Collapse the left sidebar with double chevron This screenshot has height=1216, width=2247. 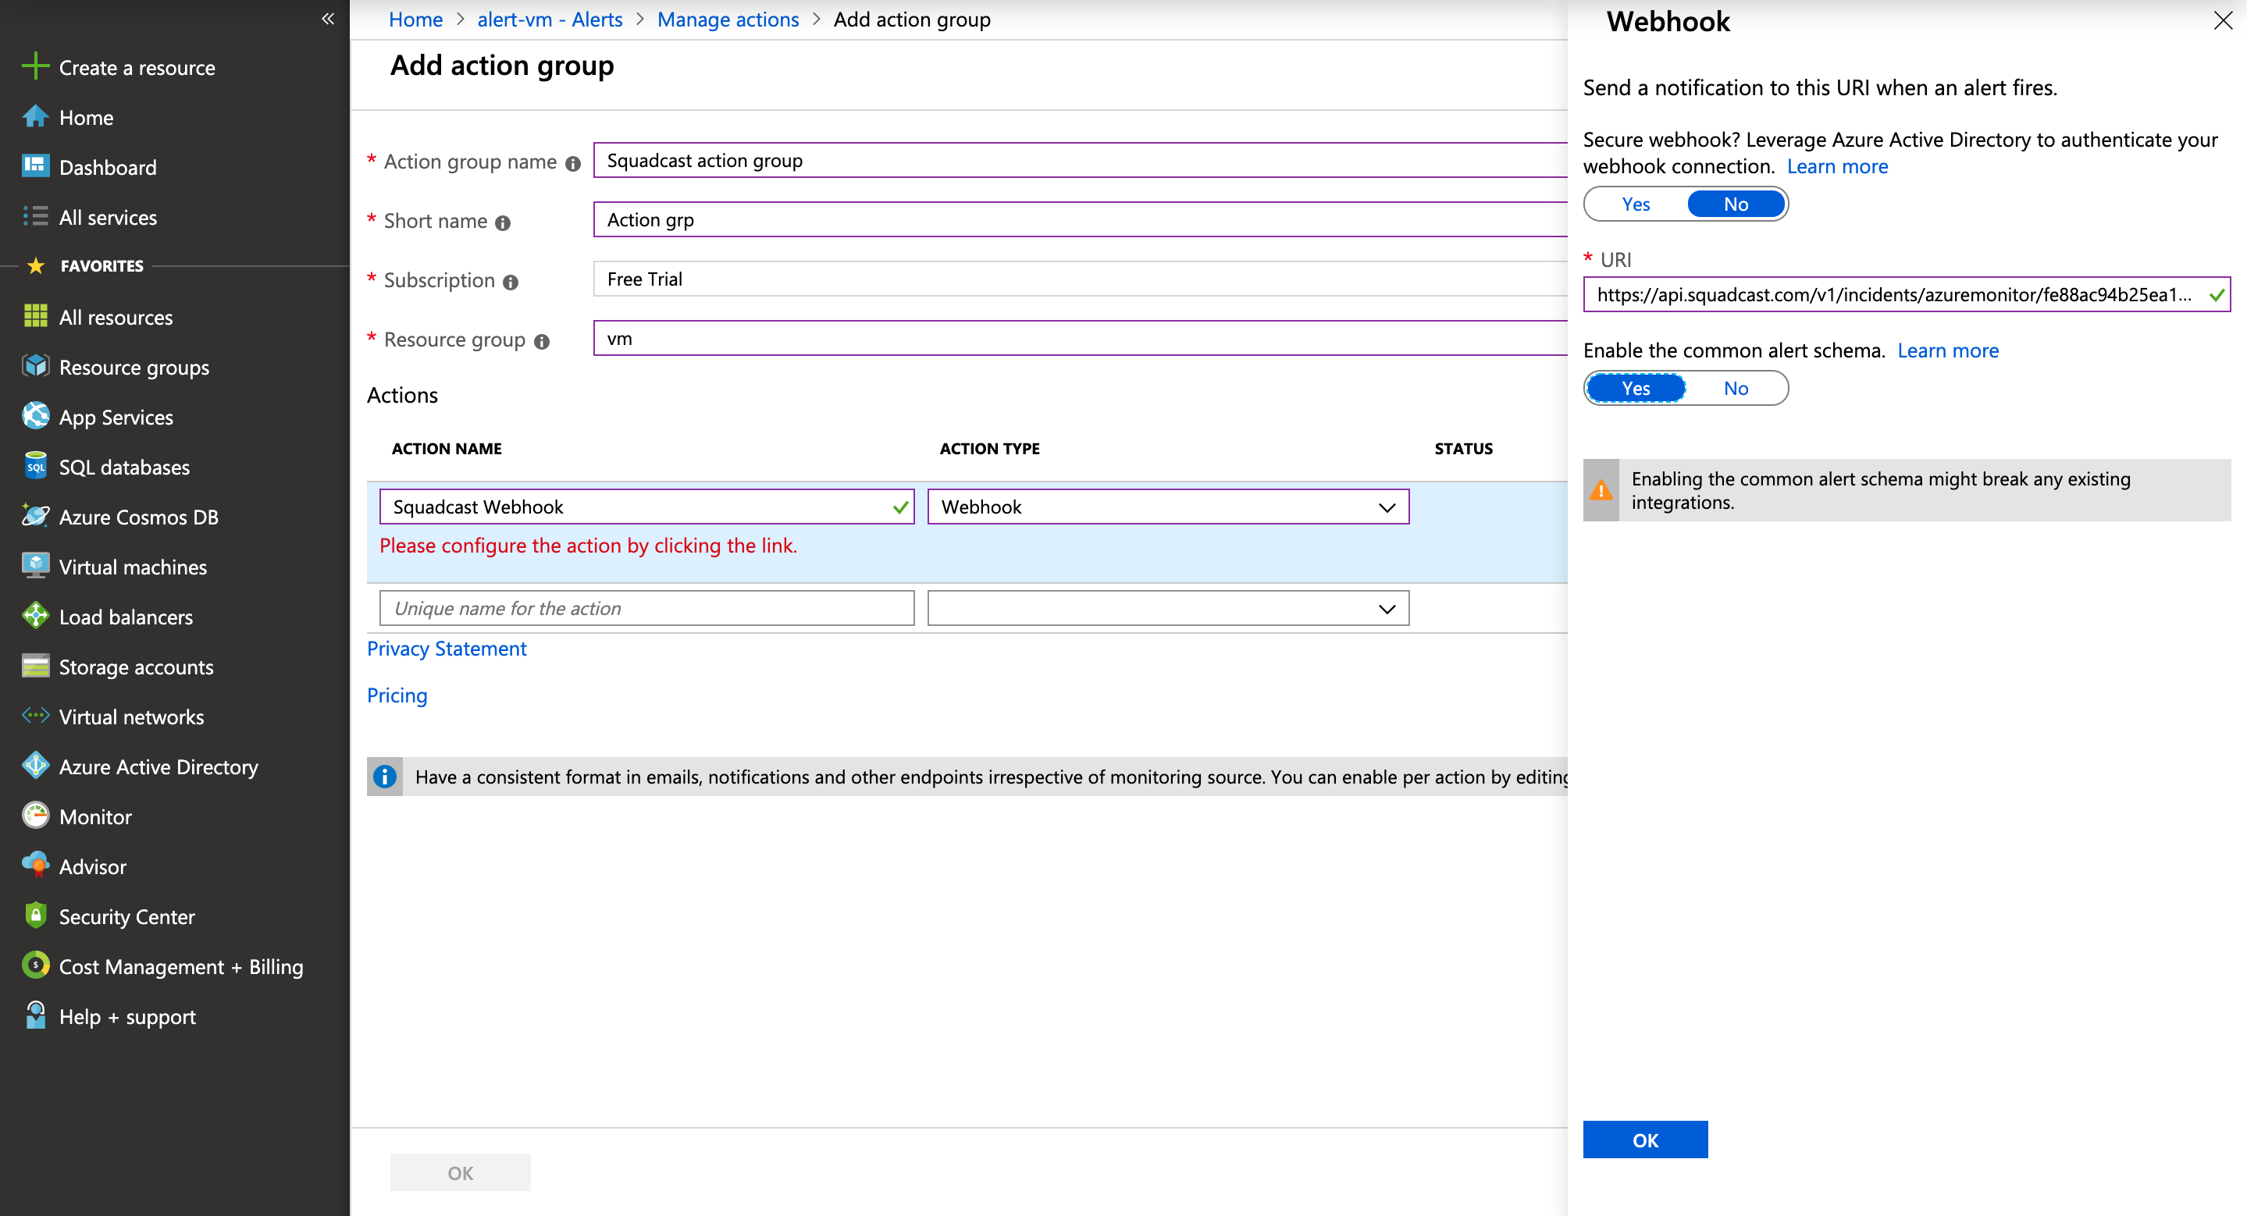tap(327, 18)
